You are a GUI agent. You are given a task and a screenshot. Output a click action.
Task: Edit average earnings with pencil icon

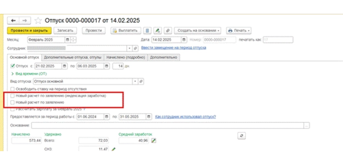pos(154,141)
